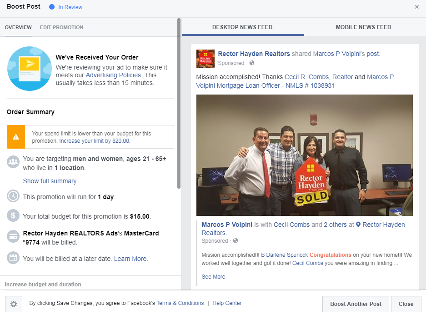Image resolution: width=426 pixels, height=315 pixels.
Task: Expand post text with See More
Action: click(213, 276)
